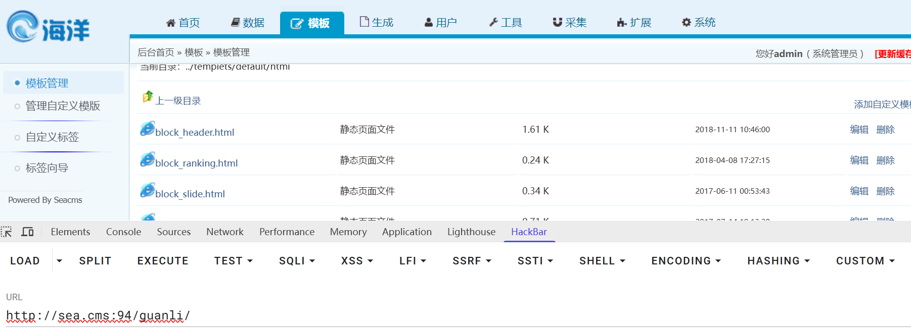Edit block_ranking.html via 编辑
Screen dimensions: 911x328
pos(859,160)
